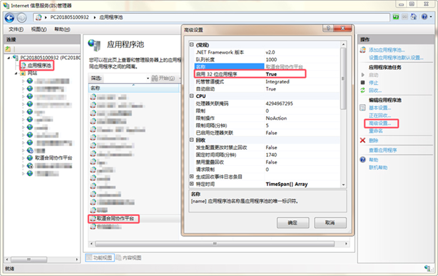
Task: Open the 文件(F) menu
Action: (16, 29)
